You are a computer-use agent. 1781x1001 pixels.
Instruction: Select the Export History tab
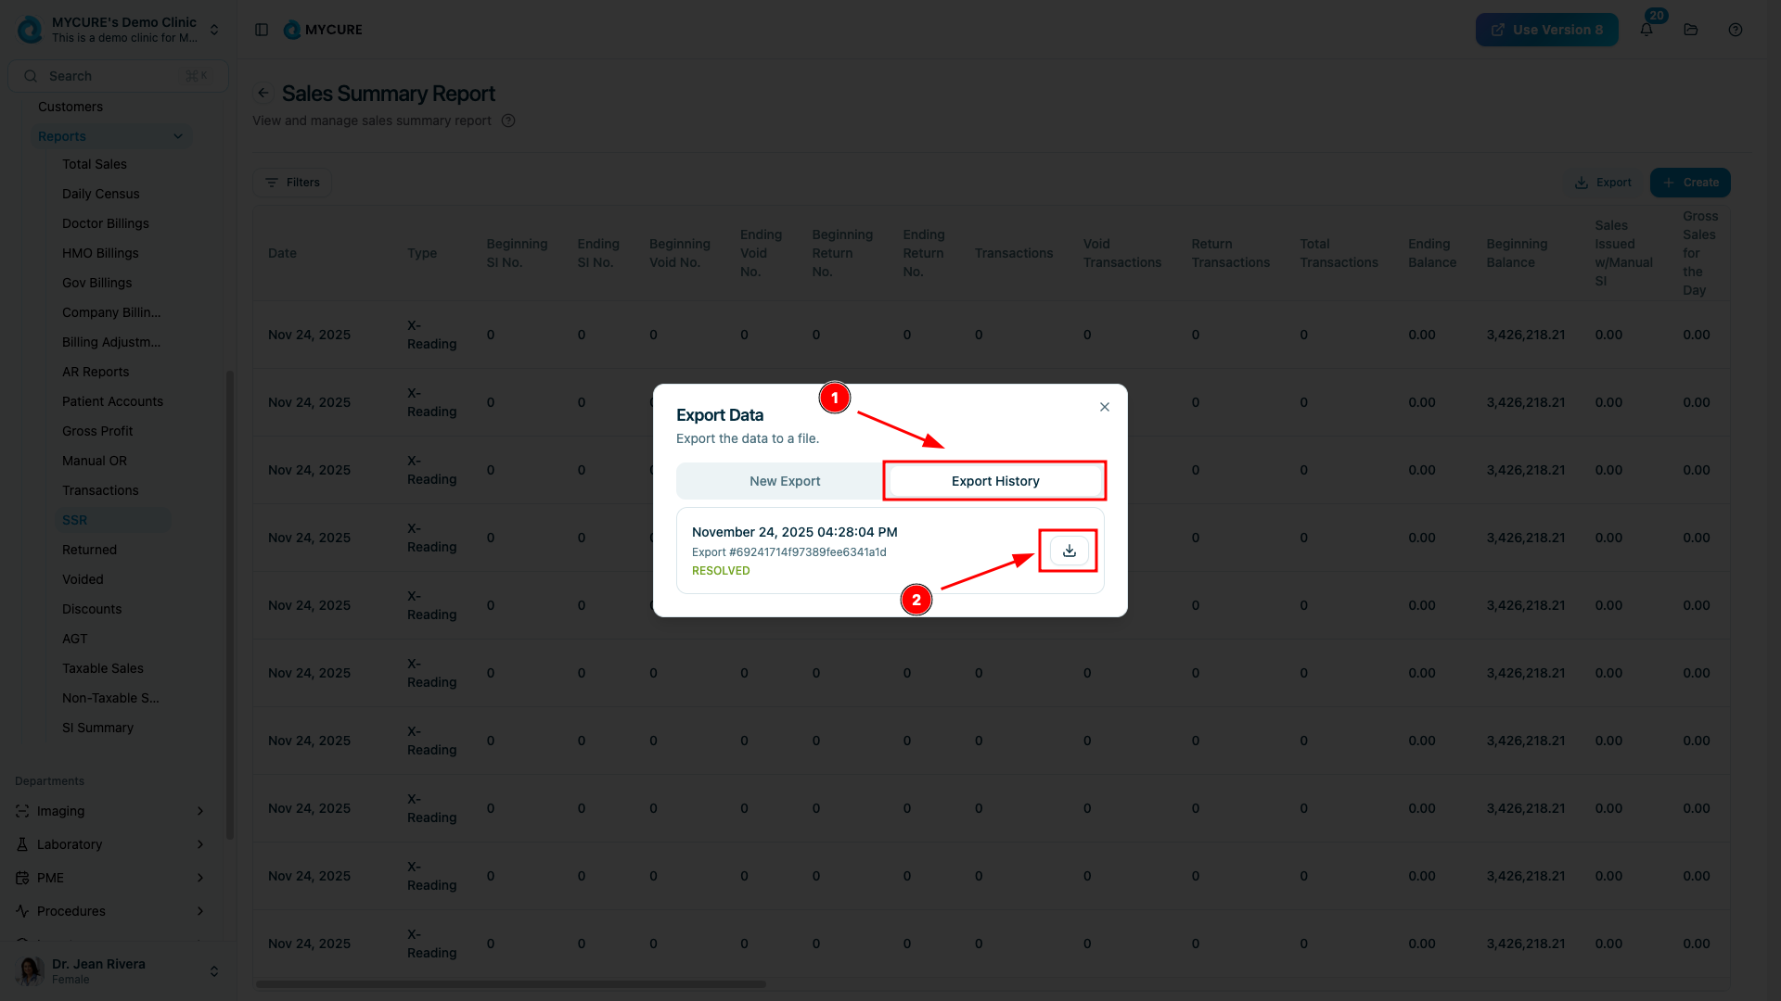[x=994, y=481]
